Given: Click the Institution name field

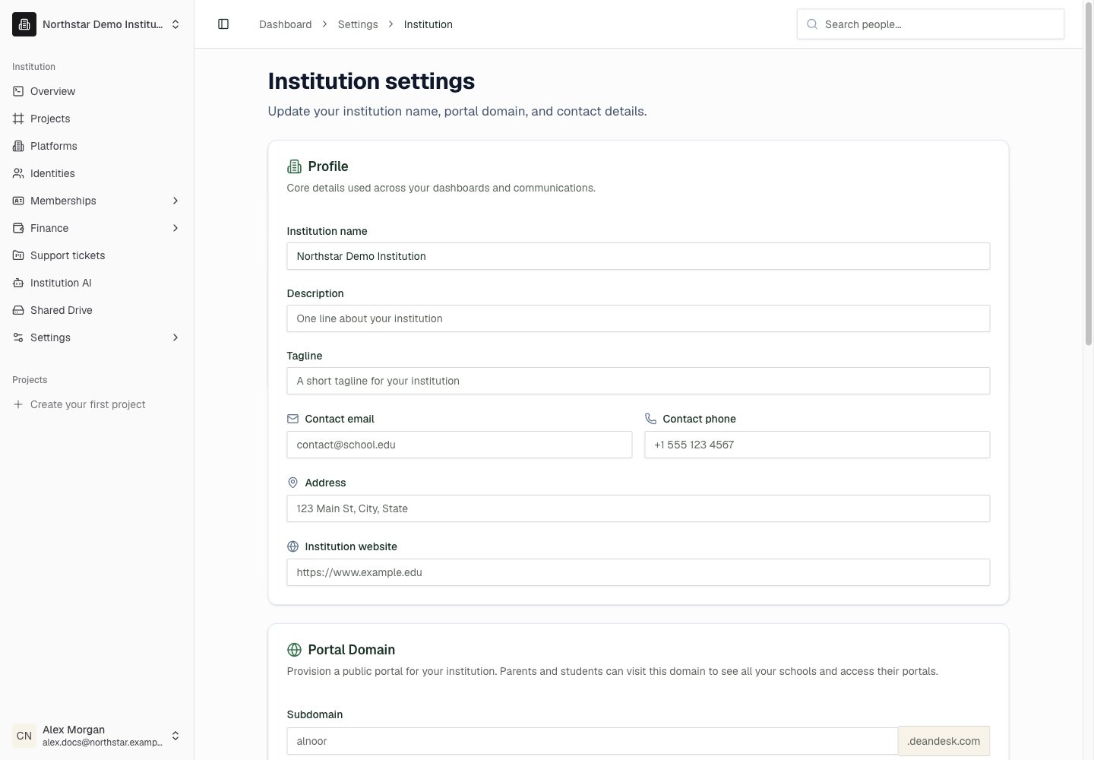Looking at the screenshot, I should (638, 256).
